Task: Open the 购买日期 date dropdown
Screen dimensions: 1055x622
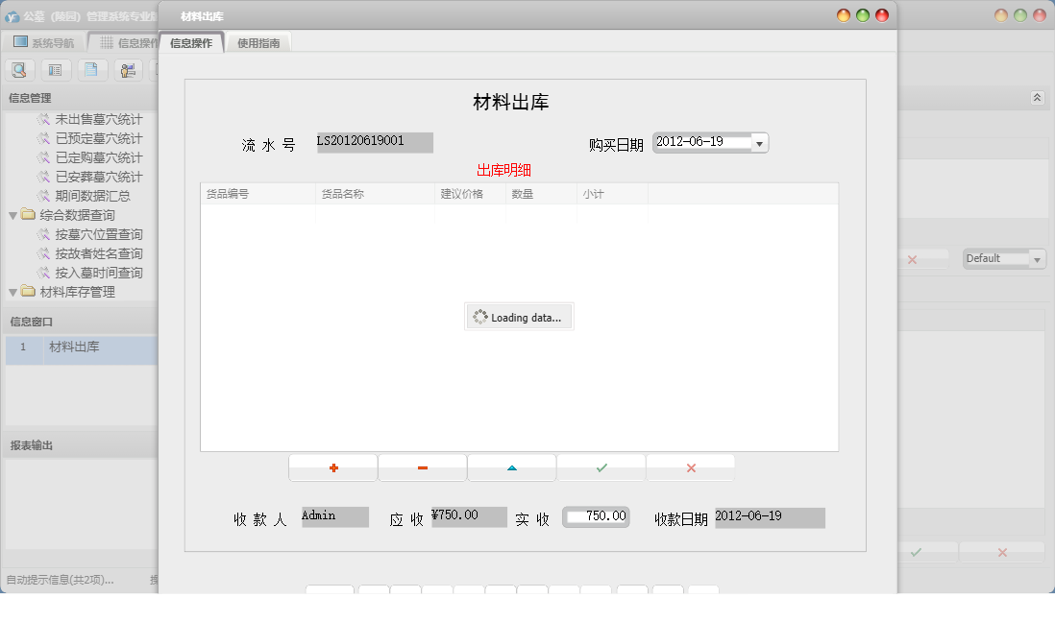Action: [x=759, y=141]
